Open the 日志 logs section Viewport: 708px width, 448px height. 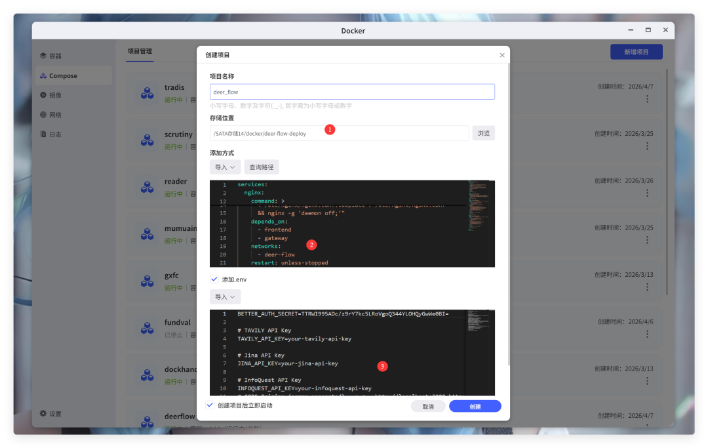click(x=50, y=134)
